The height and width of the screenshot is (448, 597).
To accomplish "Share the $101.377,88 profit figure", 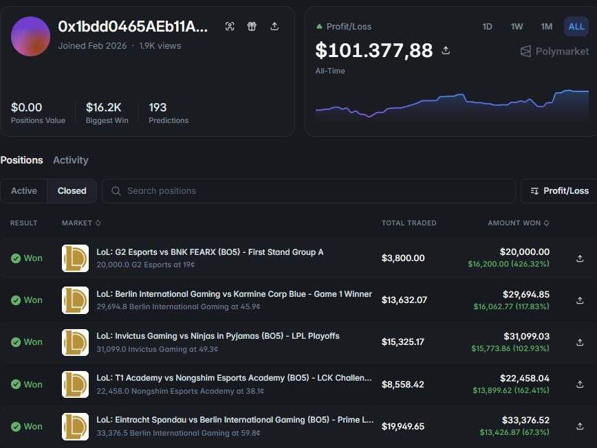I will (x=446, y=50).
